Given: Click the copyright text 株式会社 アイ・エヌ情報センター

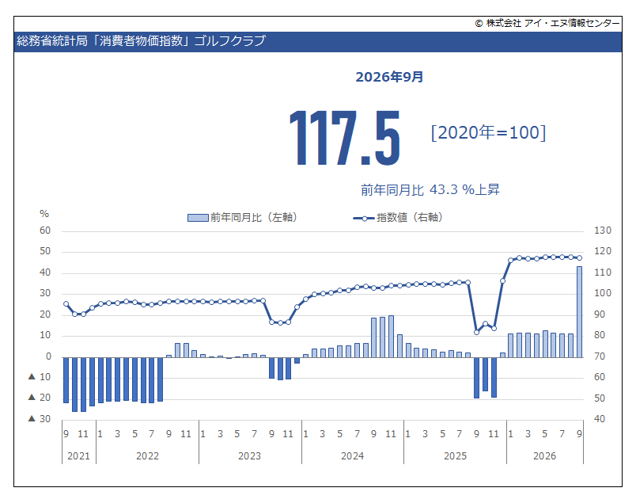Looking at the screenshot, I should click(553, 23).
